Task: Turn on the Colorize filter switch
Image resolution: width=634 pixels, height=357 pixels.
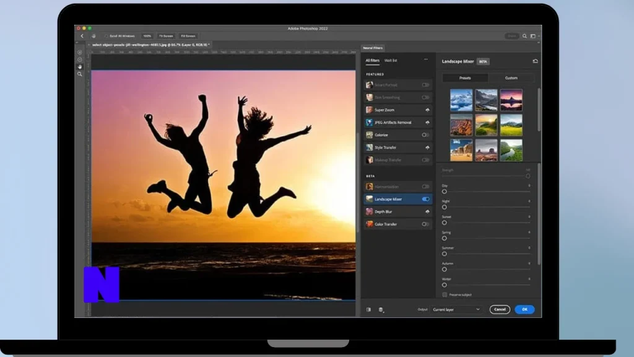Action: coord(425,135)
